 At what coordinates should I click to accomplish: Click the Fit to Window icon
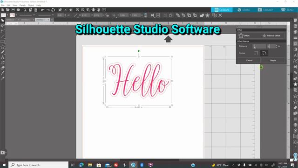[x=104, y=10]
